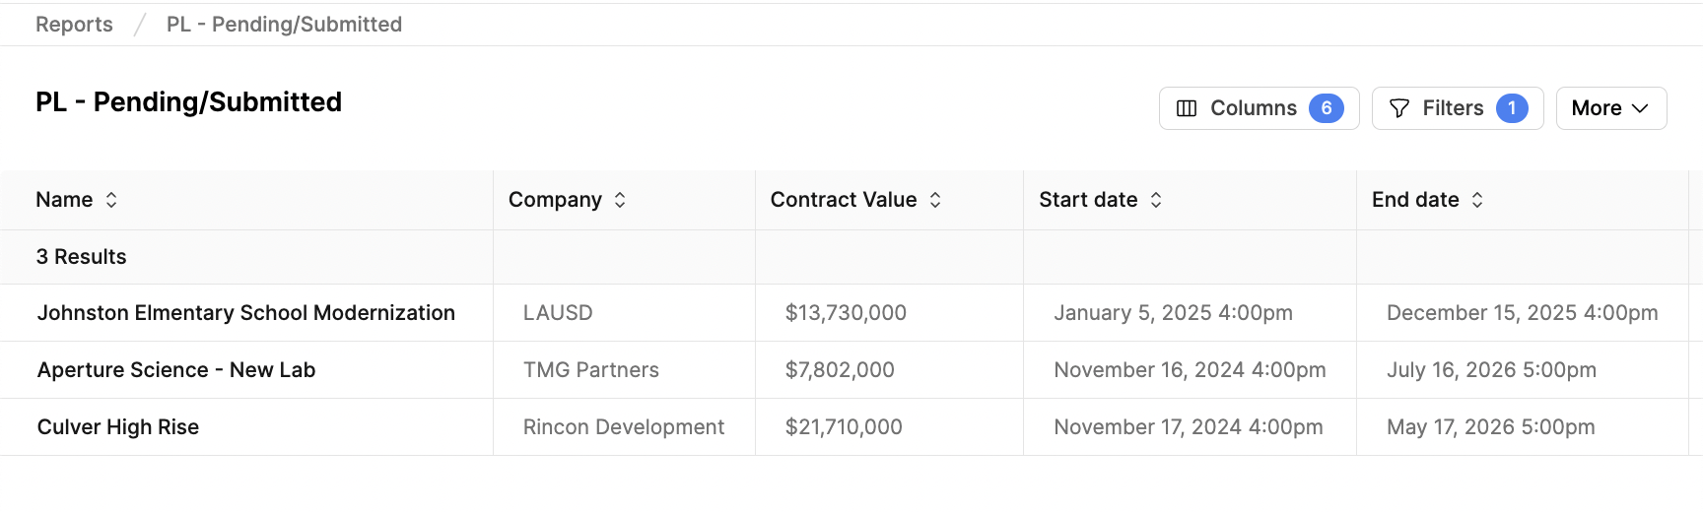Click the blue Columns count badge 6
Viewport: 1703px width, 512px height.
pos(1327,108)
